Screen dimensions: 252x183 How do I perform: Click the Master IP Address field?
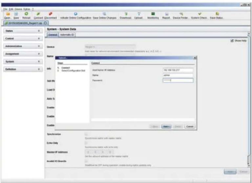pos(99,152)
